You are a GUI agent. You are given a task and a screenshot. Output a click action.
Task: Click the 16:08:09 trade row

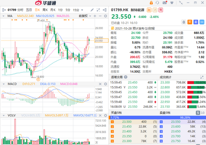click(133, 107)
